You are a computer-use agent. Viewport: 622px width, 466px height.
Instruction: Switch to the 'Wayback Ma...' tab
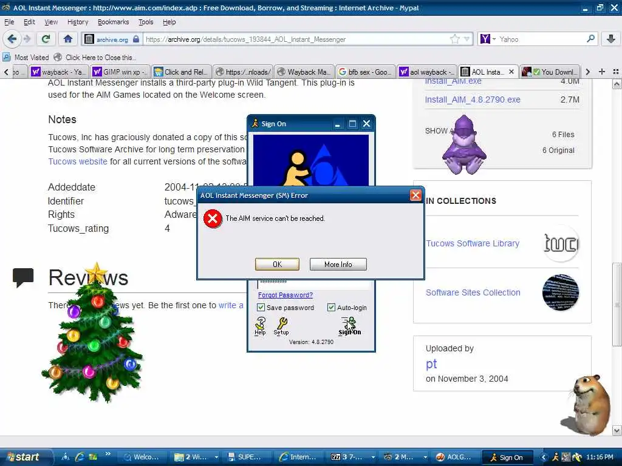click(x=304, y=72)
